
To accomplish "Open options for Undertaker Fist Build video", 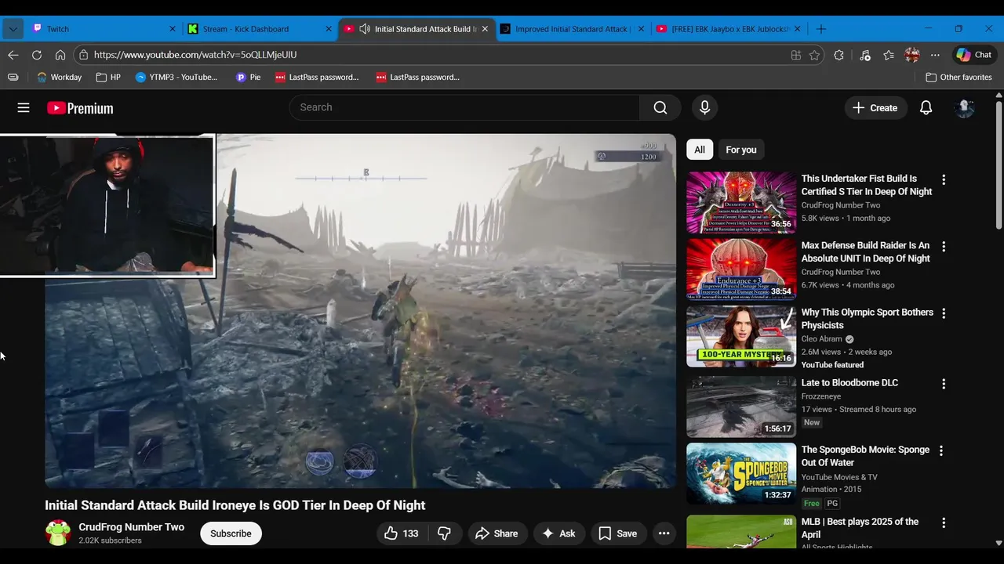I will (944, 179).
